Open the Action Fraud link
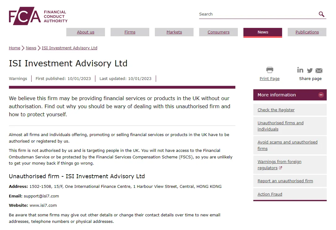The width and height of the screenshot is (336, 230). 270,194
